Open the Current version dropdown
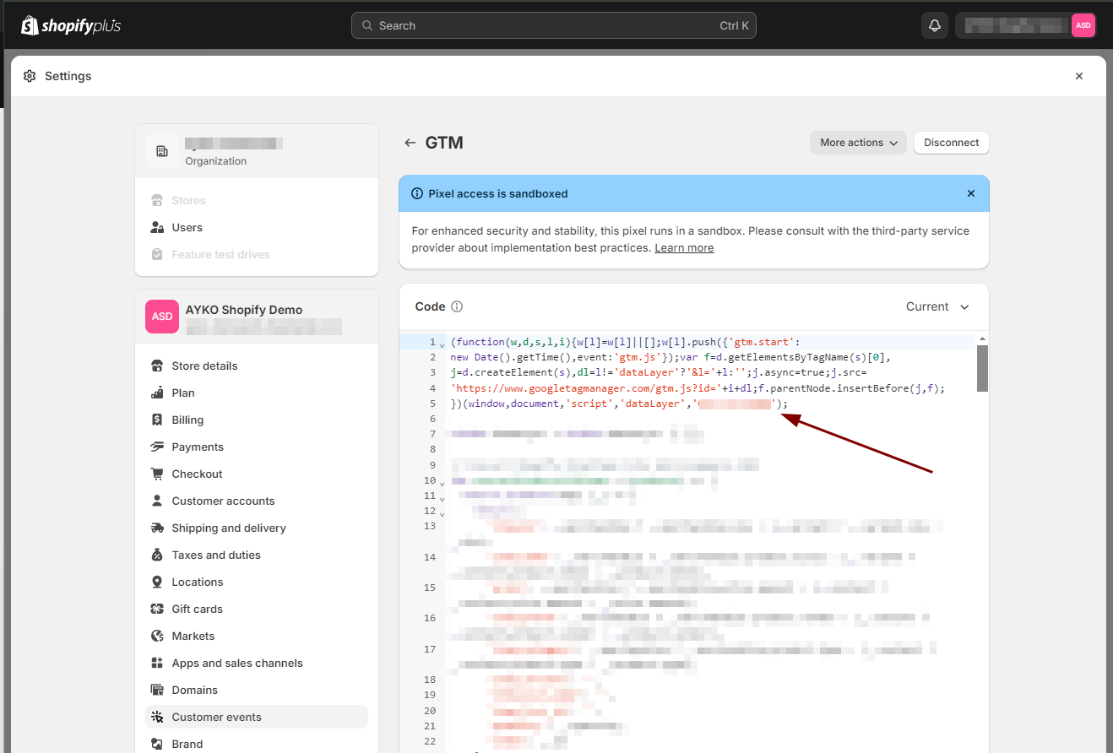 [x=938, y=306]
